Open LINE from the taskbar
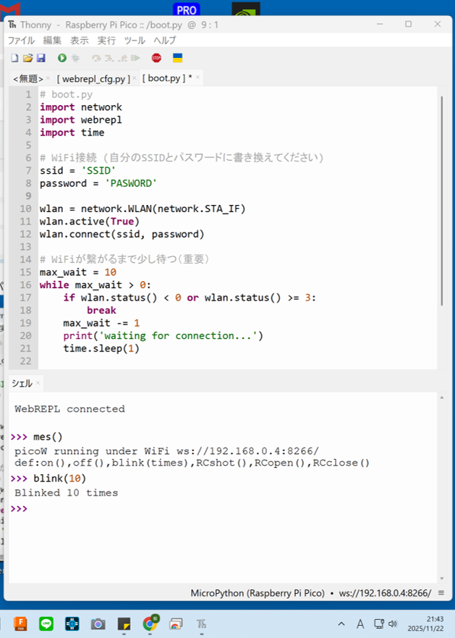Screen dimensions: 455x638 pyautogui.click(x=46, y=624)
